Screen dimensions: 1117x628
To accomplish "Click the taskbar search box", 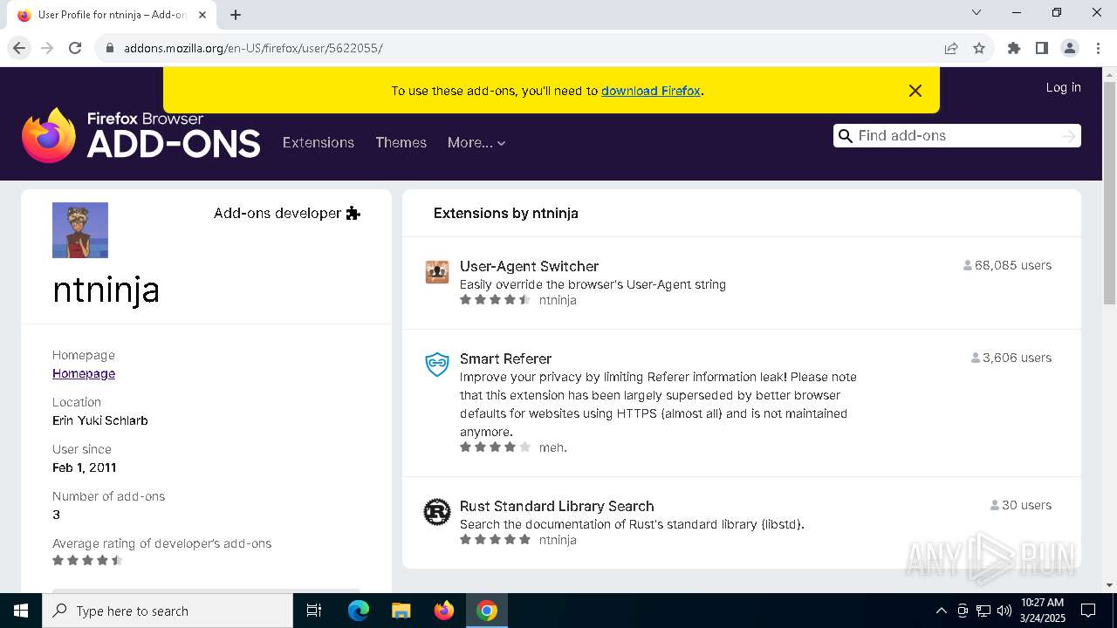I will tap(168, 611).
